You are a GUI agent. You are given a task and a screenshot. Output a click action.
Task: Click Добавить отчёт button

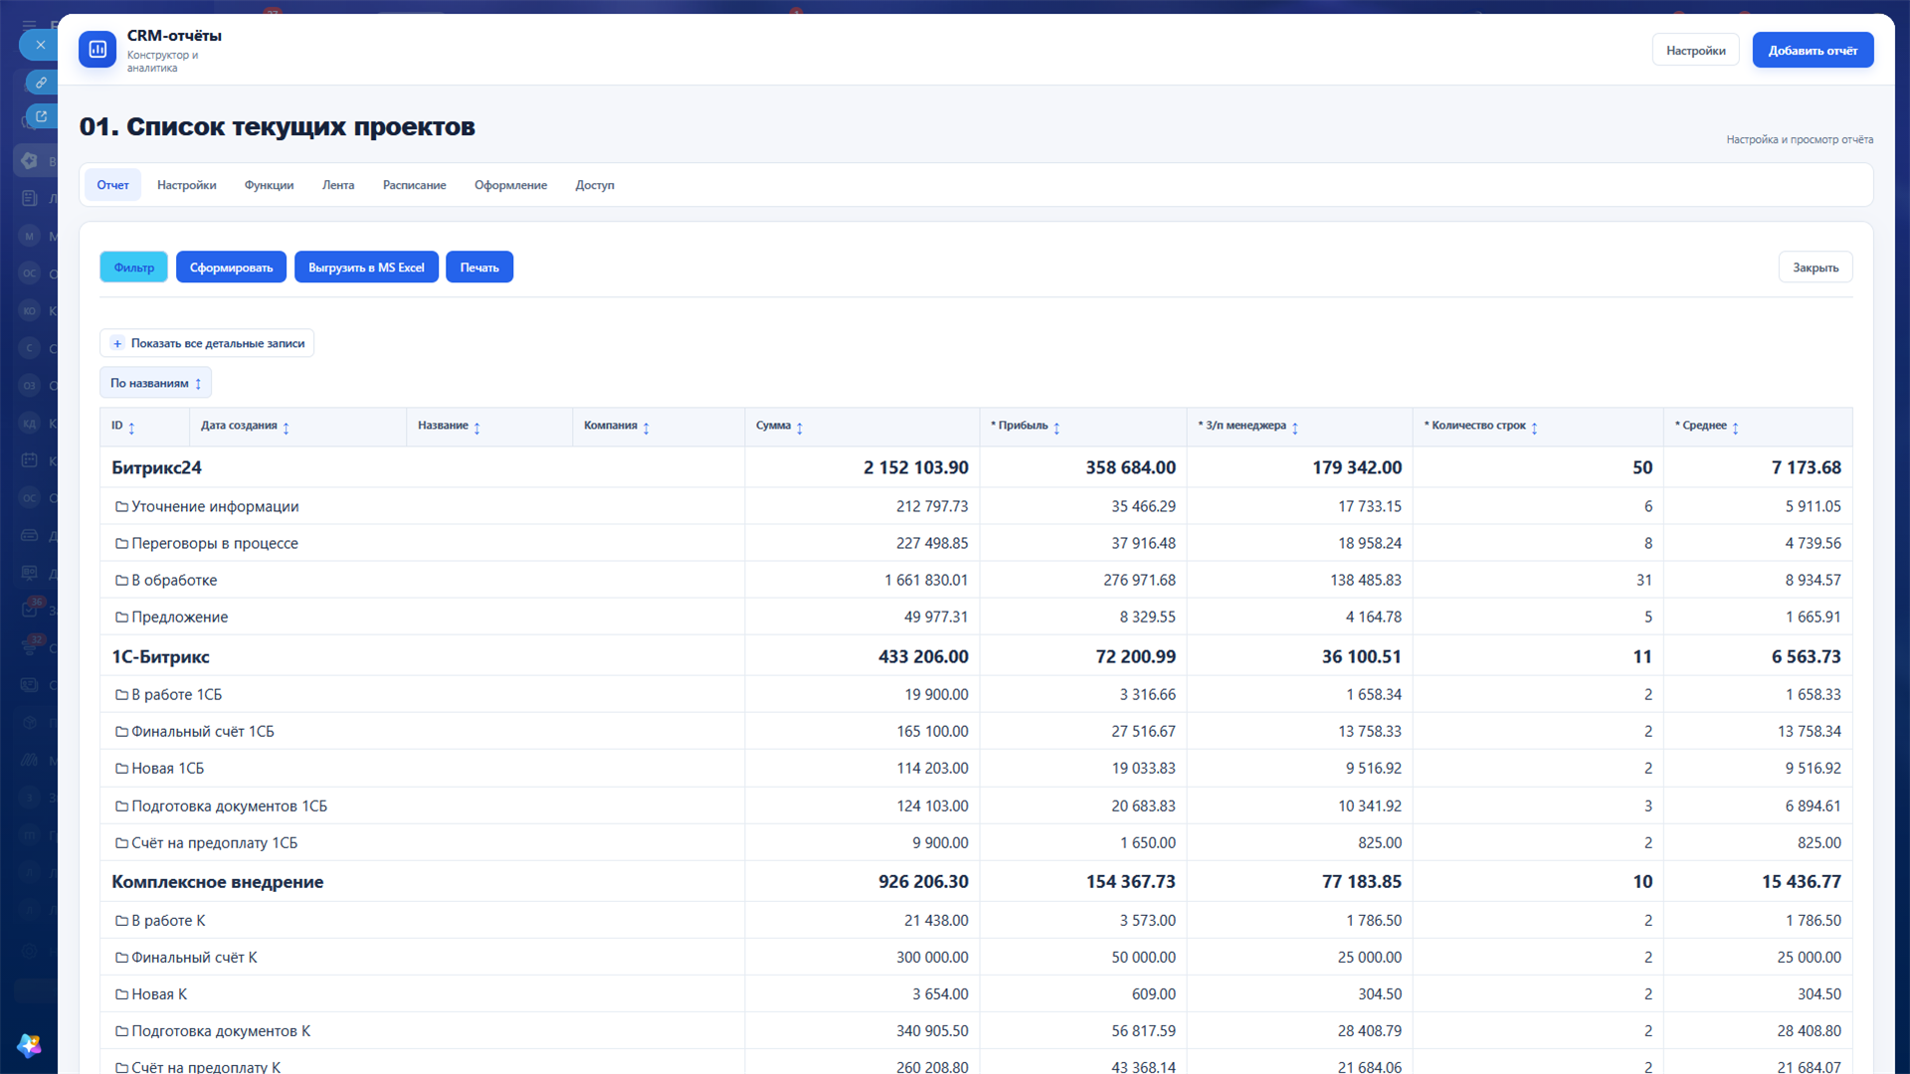(x=1813, y=50)
